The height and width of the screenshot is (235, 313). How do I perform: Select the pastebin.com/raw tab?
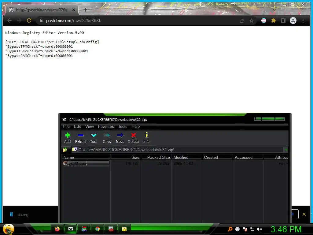coord(41,9)
